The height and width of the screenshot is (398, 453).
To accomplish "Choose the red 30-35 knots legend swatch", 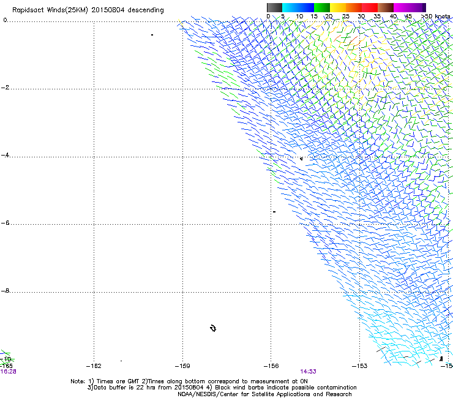I will pos(370,7).
